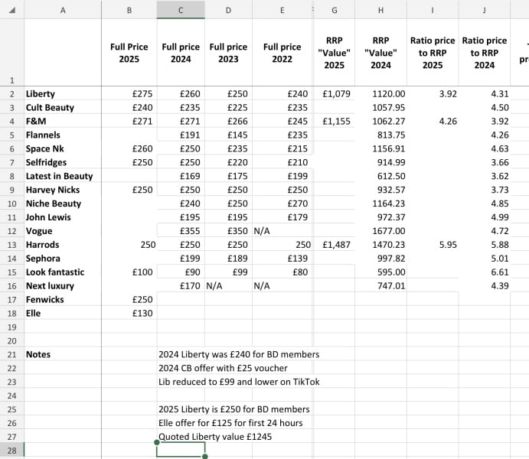Click the 5.95 ratio cell

(x=433, y=245)
